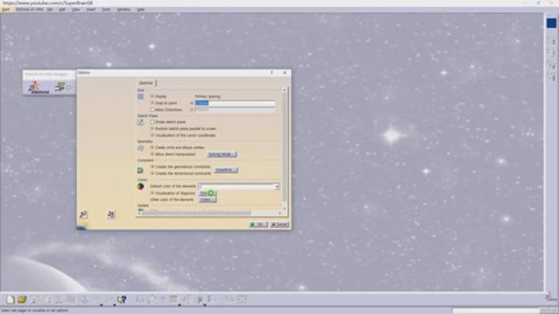Click the ENOVIA logo icon in navigator toolbar
The image size is (559, 314).
click(39, 87)
